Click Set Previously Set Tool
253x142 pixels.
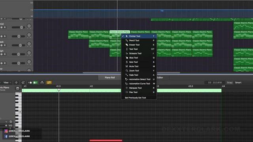click(x=139, y=98)
